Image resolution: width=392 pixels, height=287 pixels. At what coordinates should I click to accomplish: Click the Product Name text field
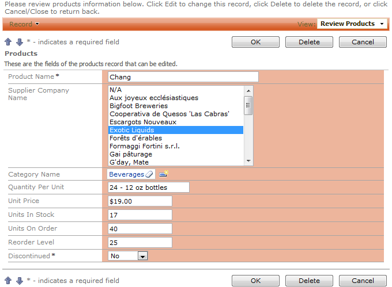point(183,77)
